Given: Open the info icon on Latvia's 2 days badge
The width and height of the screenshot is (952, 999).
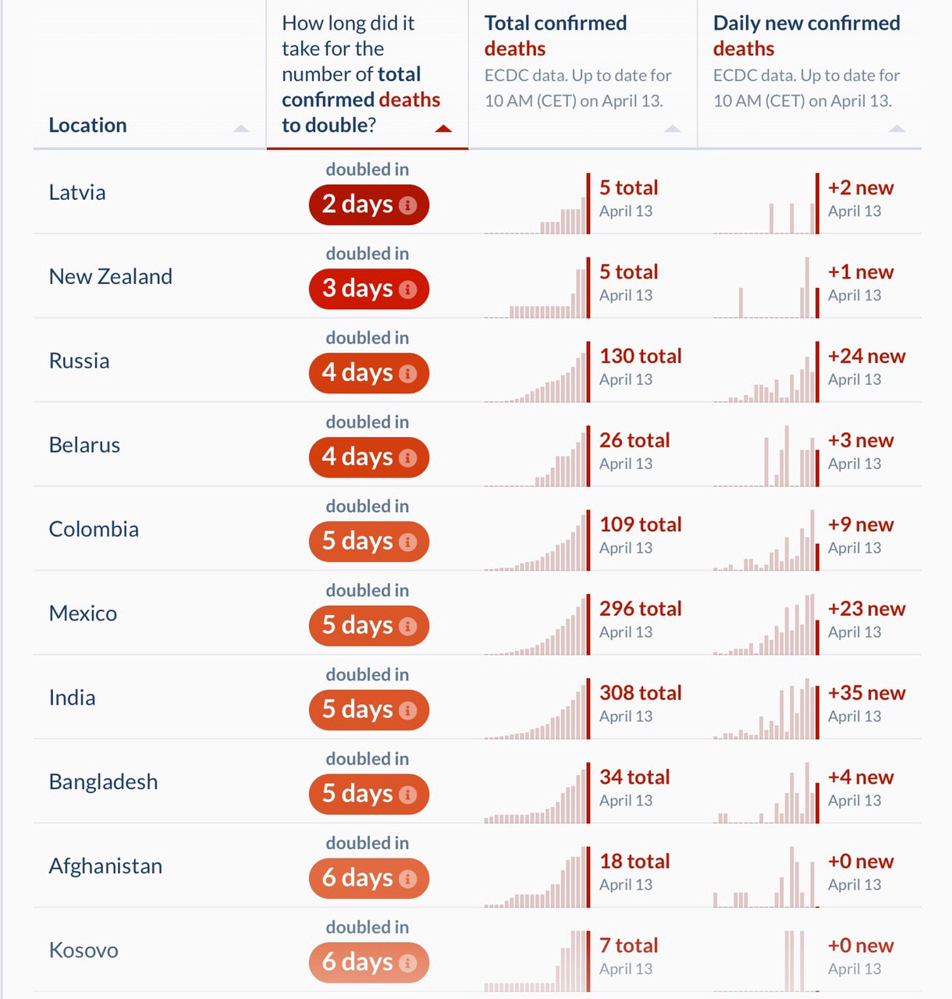Looking at the screenshot, I should pos(408,205).
